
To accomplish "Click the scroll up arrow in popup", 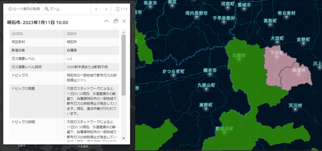I will click(x=123, y=32).
